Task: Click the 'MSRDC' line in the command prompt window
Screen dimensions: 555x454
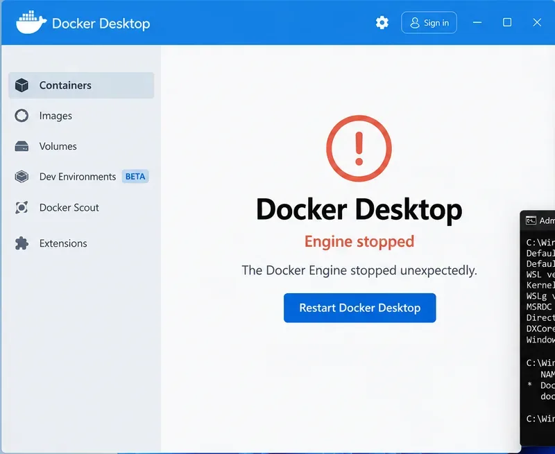Action: pyautogui.click(x=539, y=306)
